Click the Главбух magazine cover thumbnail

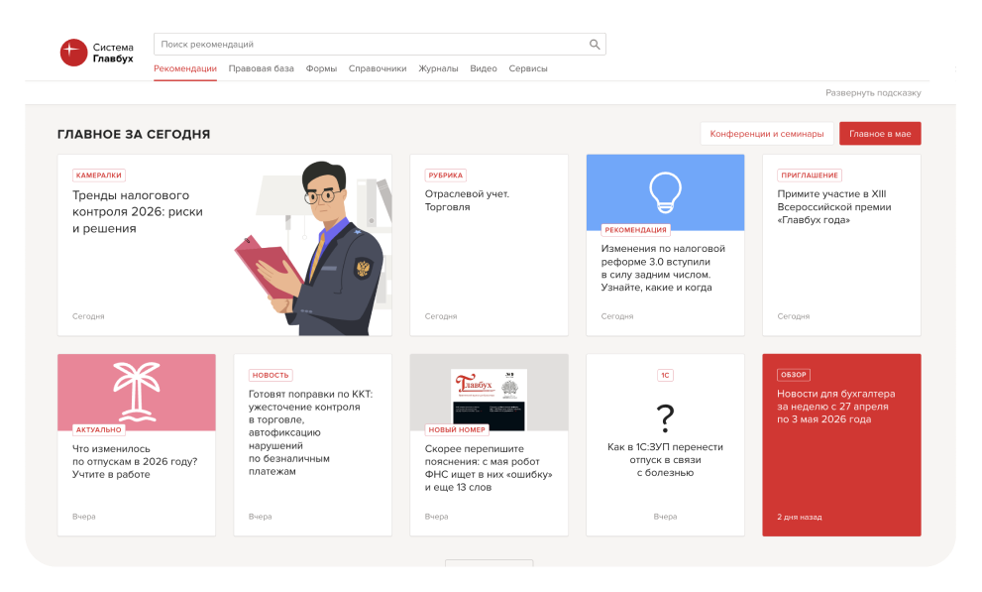pos(490,399)
